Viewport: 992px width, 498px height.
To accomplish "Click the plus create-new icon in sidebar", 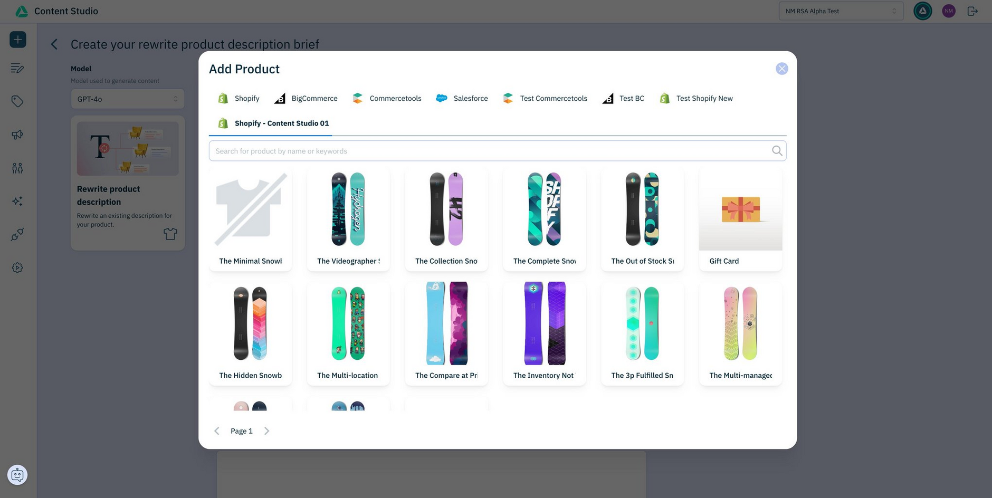I will [x=18, y=40].
